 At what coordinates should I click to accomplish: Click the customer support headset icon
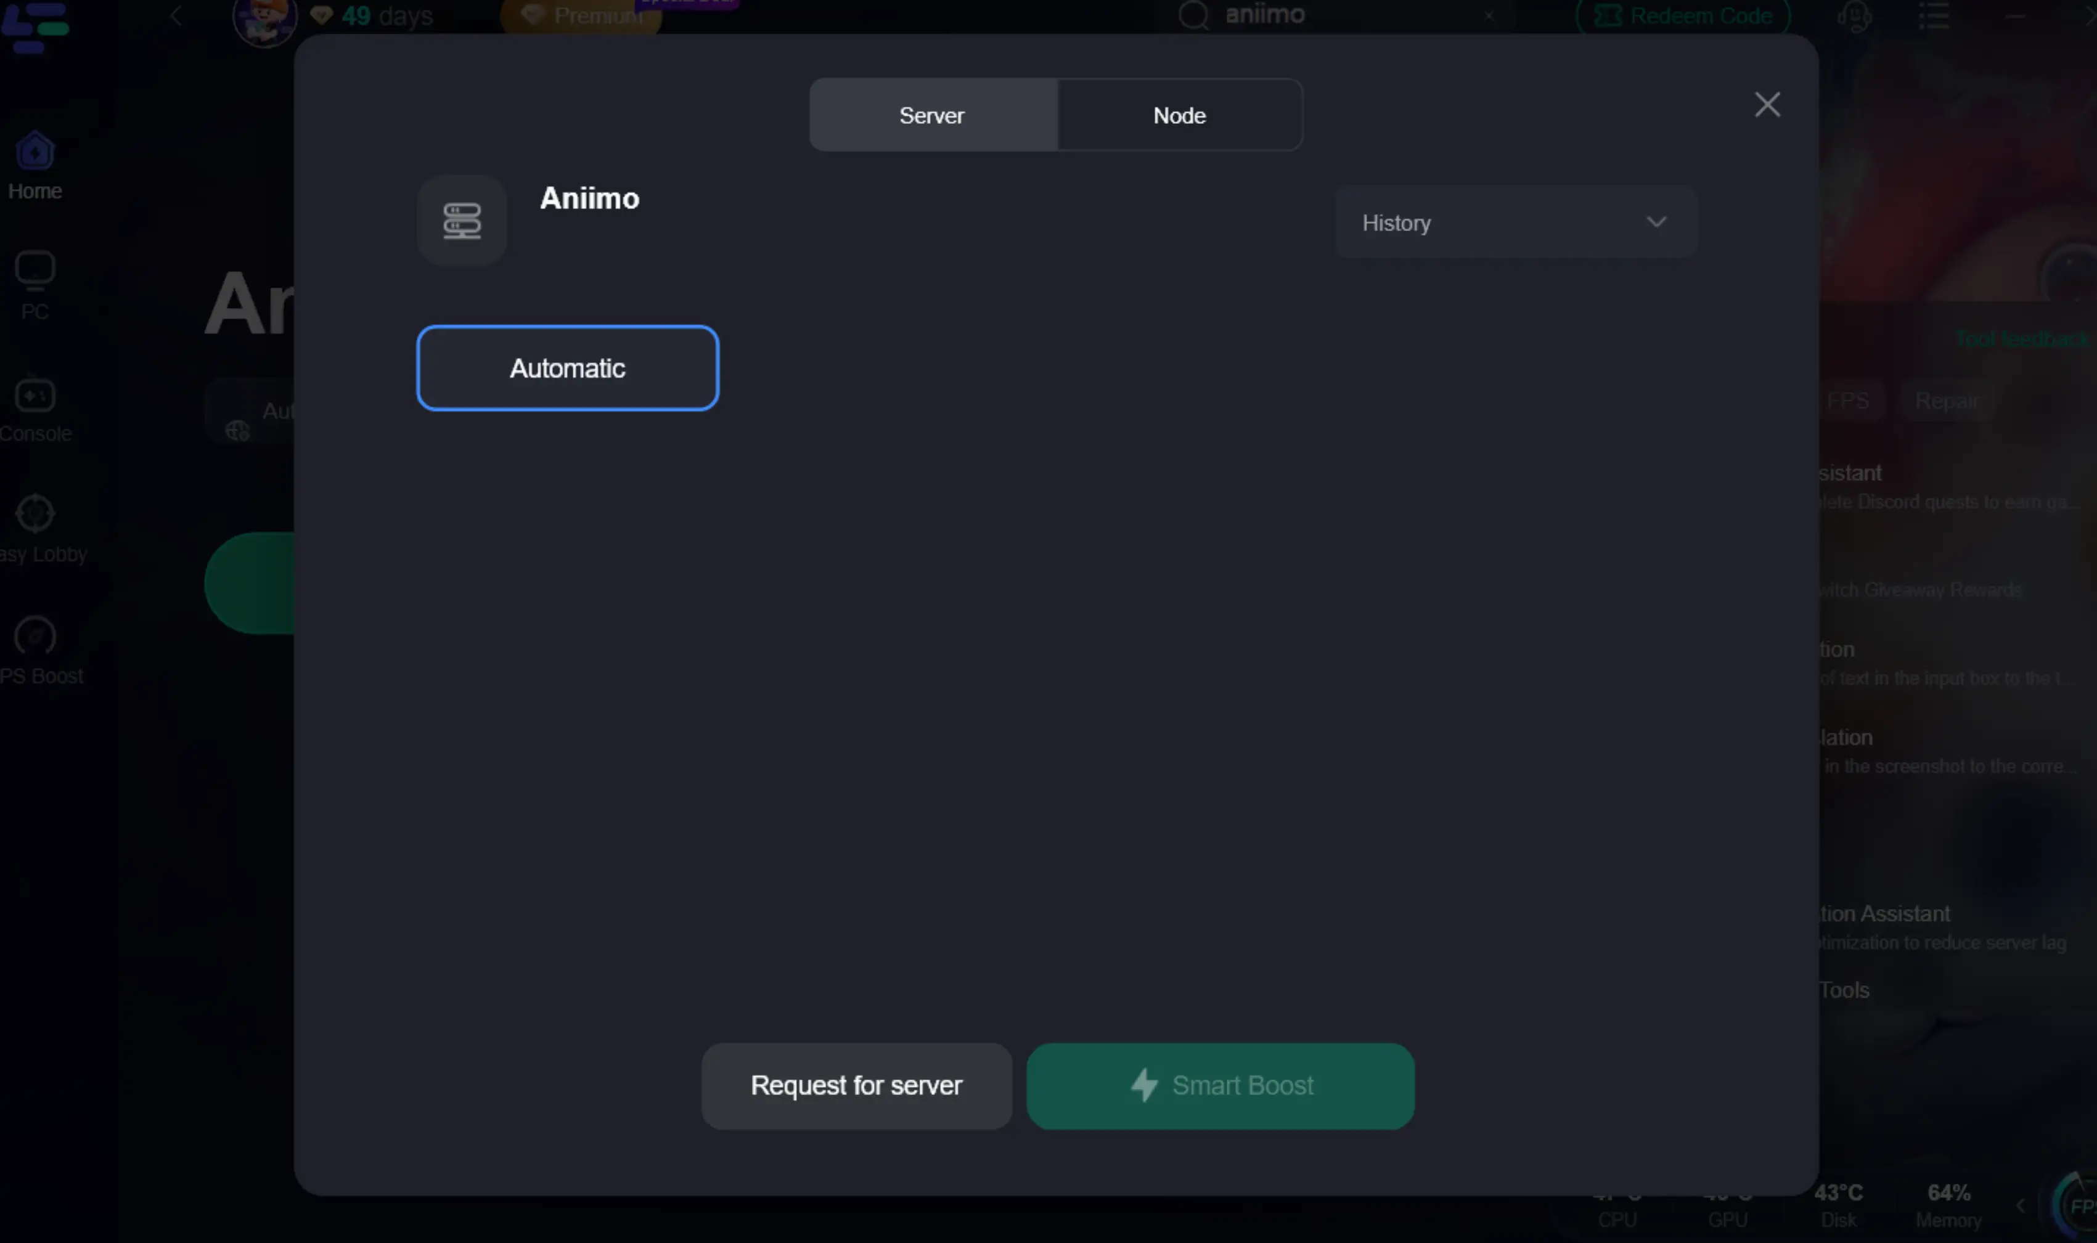(x=1855, y=16)
